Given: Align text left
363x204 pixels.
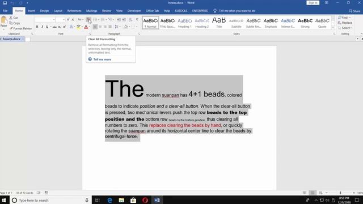Looking at the screenshot, I should pyautogui.click(x=95, y=27).
